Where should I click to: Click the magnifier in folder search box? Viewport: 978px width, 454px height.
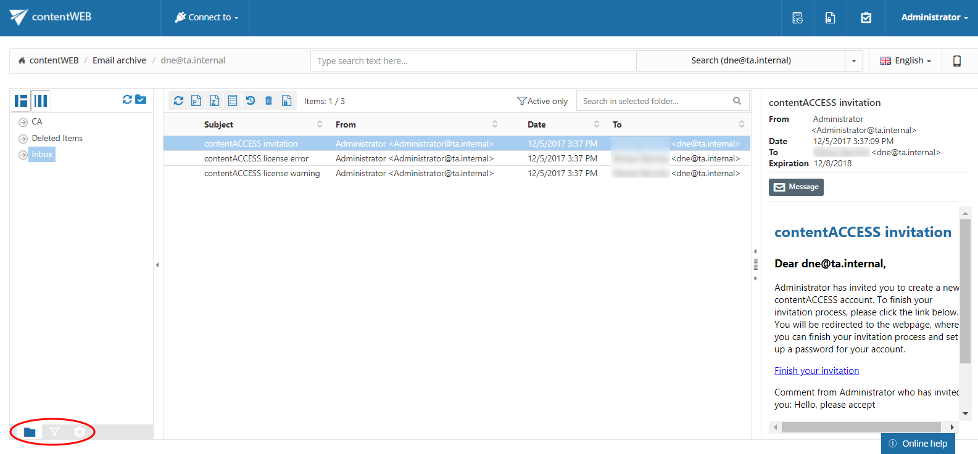pyautogui.click(x=737, y=101)
